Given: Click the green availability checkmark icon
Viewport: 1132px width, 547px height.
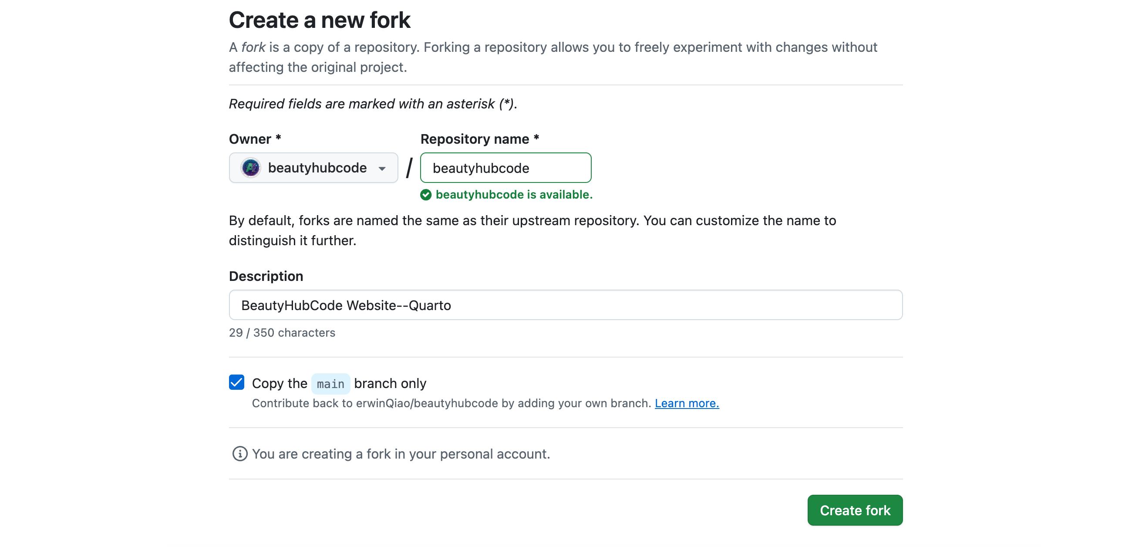Looking at the screenshot, I should (425, 194).
